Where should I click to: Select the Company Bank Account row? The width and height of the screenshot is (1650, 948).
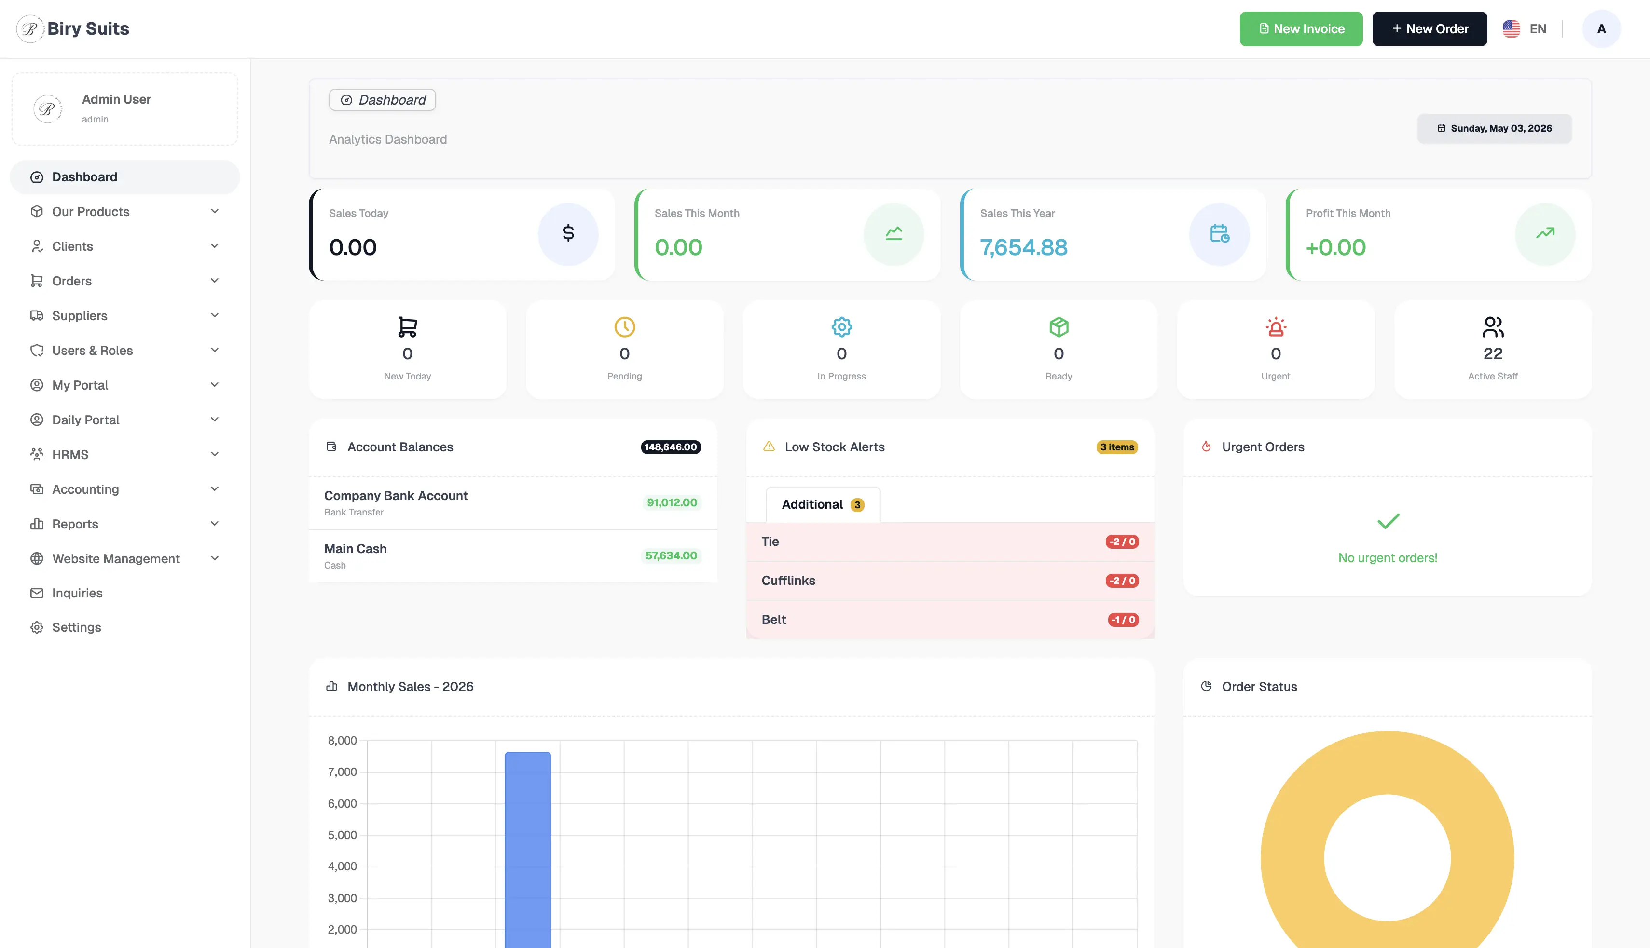[x=513, y=502]
